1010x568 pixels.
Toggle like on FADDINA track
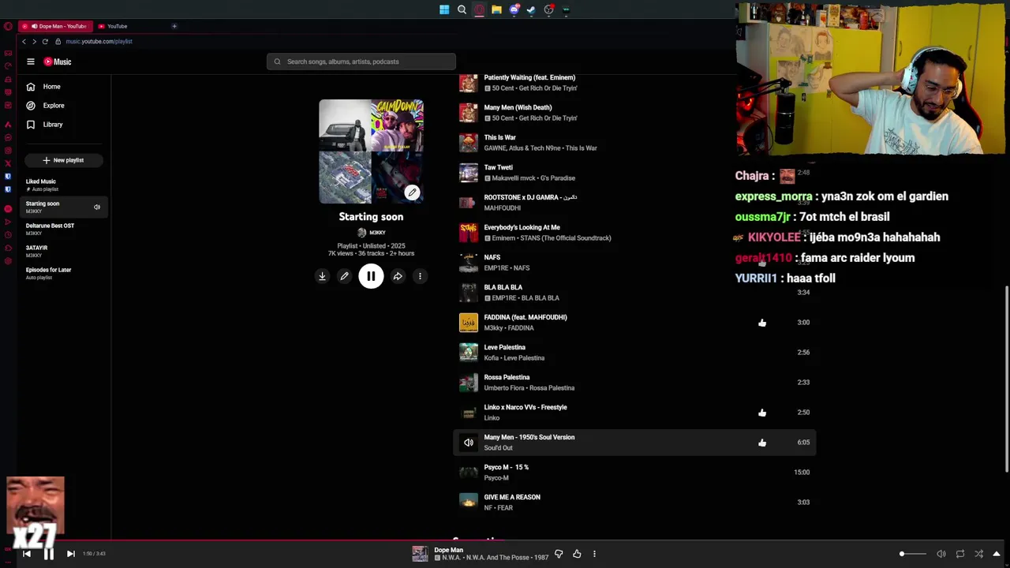click(x=762, y=323)
